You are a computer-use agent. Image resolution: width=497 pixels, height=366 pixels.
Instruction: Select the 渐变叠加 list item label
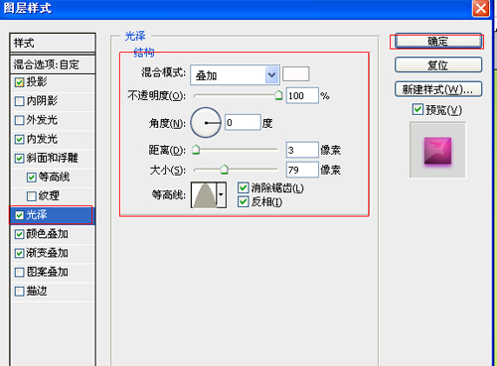47,253
